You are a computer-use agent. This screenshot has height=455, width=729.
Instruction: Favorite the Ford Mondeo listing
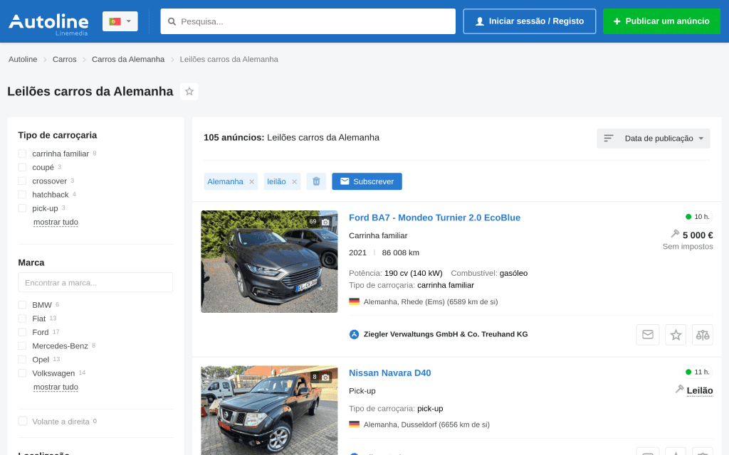(x=676, y=335)
